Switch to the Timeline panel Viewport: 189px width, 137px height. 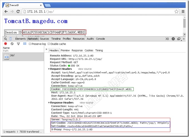56,39
